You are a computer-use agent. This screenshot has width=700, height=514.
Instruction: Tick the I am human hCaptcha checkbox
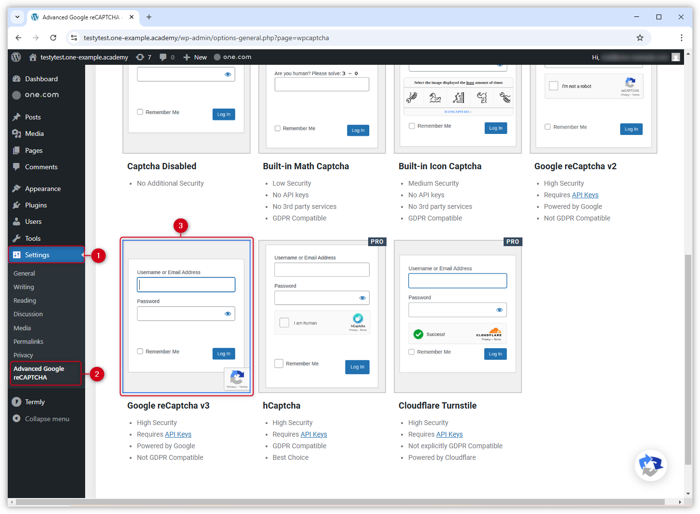(x=284, y=323)
